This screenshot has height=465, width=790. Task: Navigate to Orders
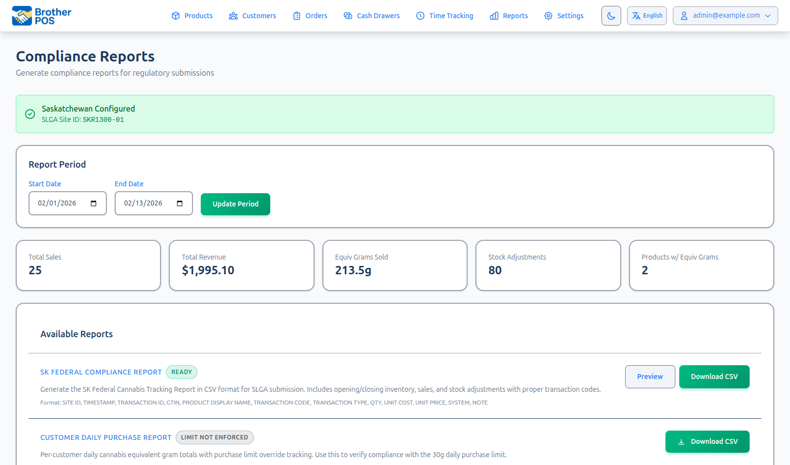tap(310, 16)
